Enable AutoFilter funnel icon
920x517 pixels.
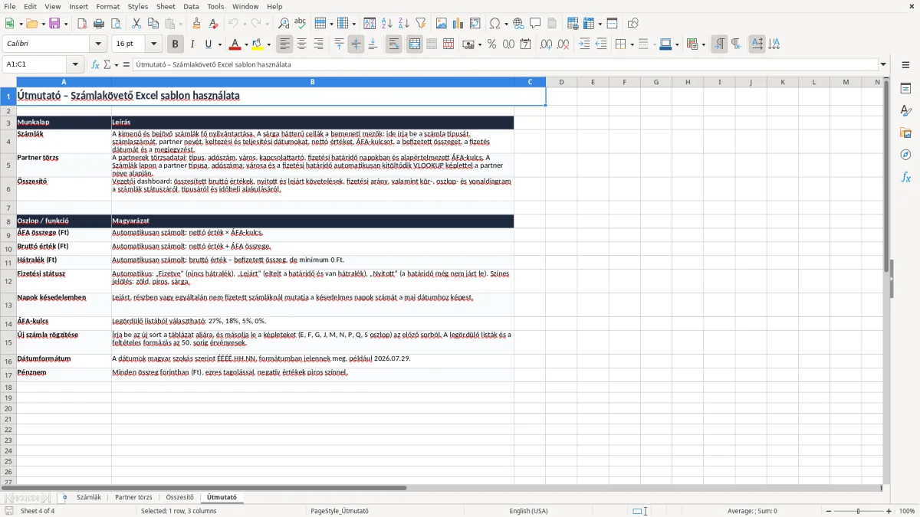(x=420, y=24)
